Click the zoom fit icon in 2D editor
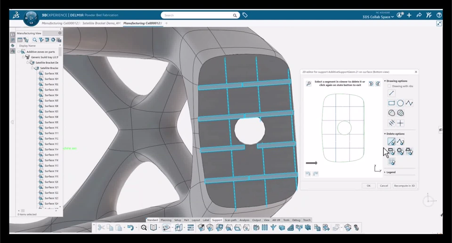The height and width of the screenshot is (243, 452). (x=308, y=84)
